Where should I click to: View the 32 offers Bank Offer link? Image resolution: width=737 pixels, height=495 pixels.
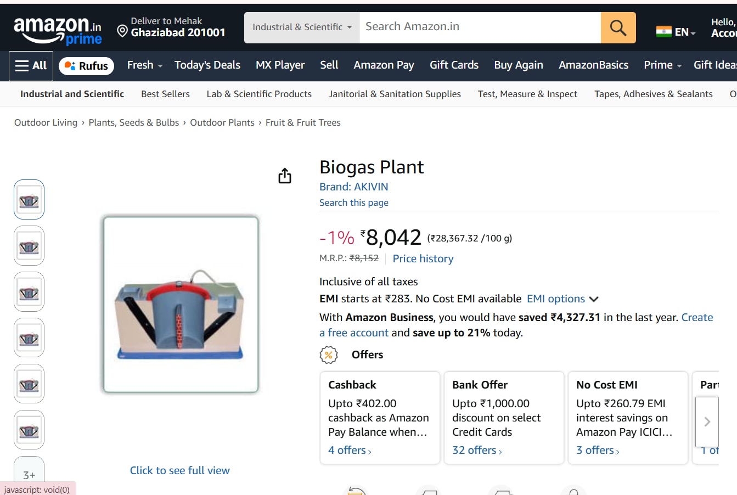(x=477, y=450)
